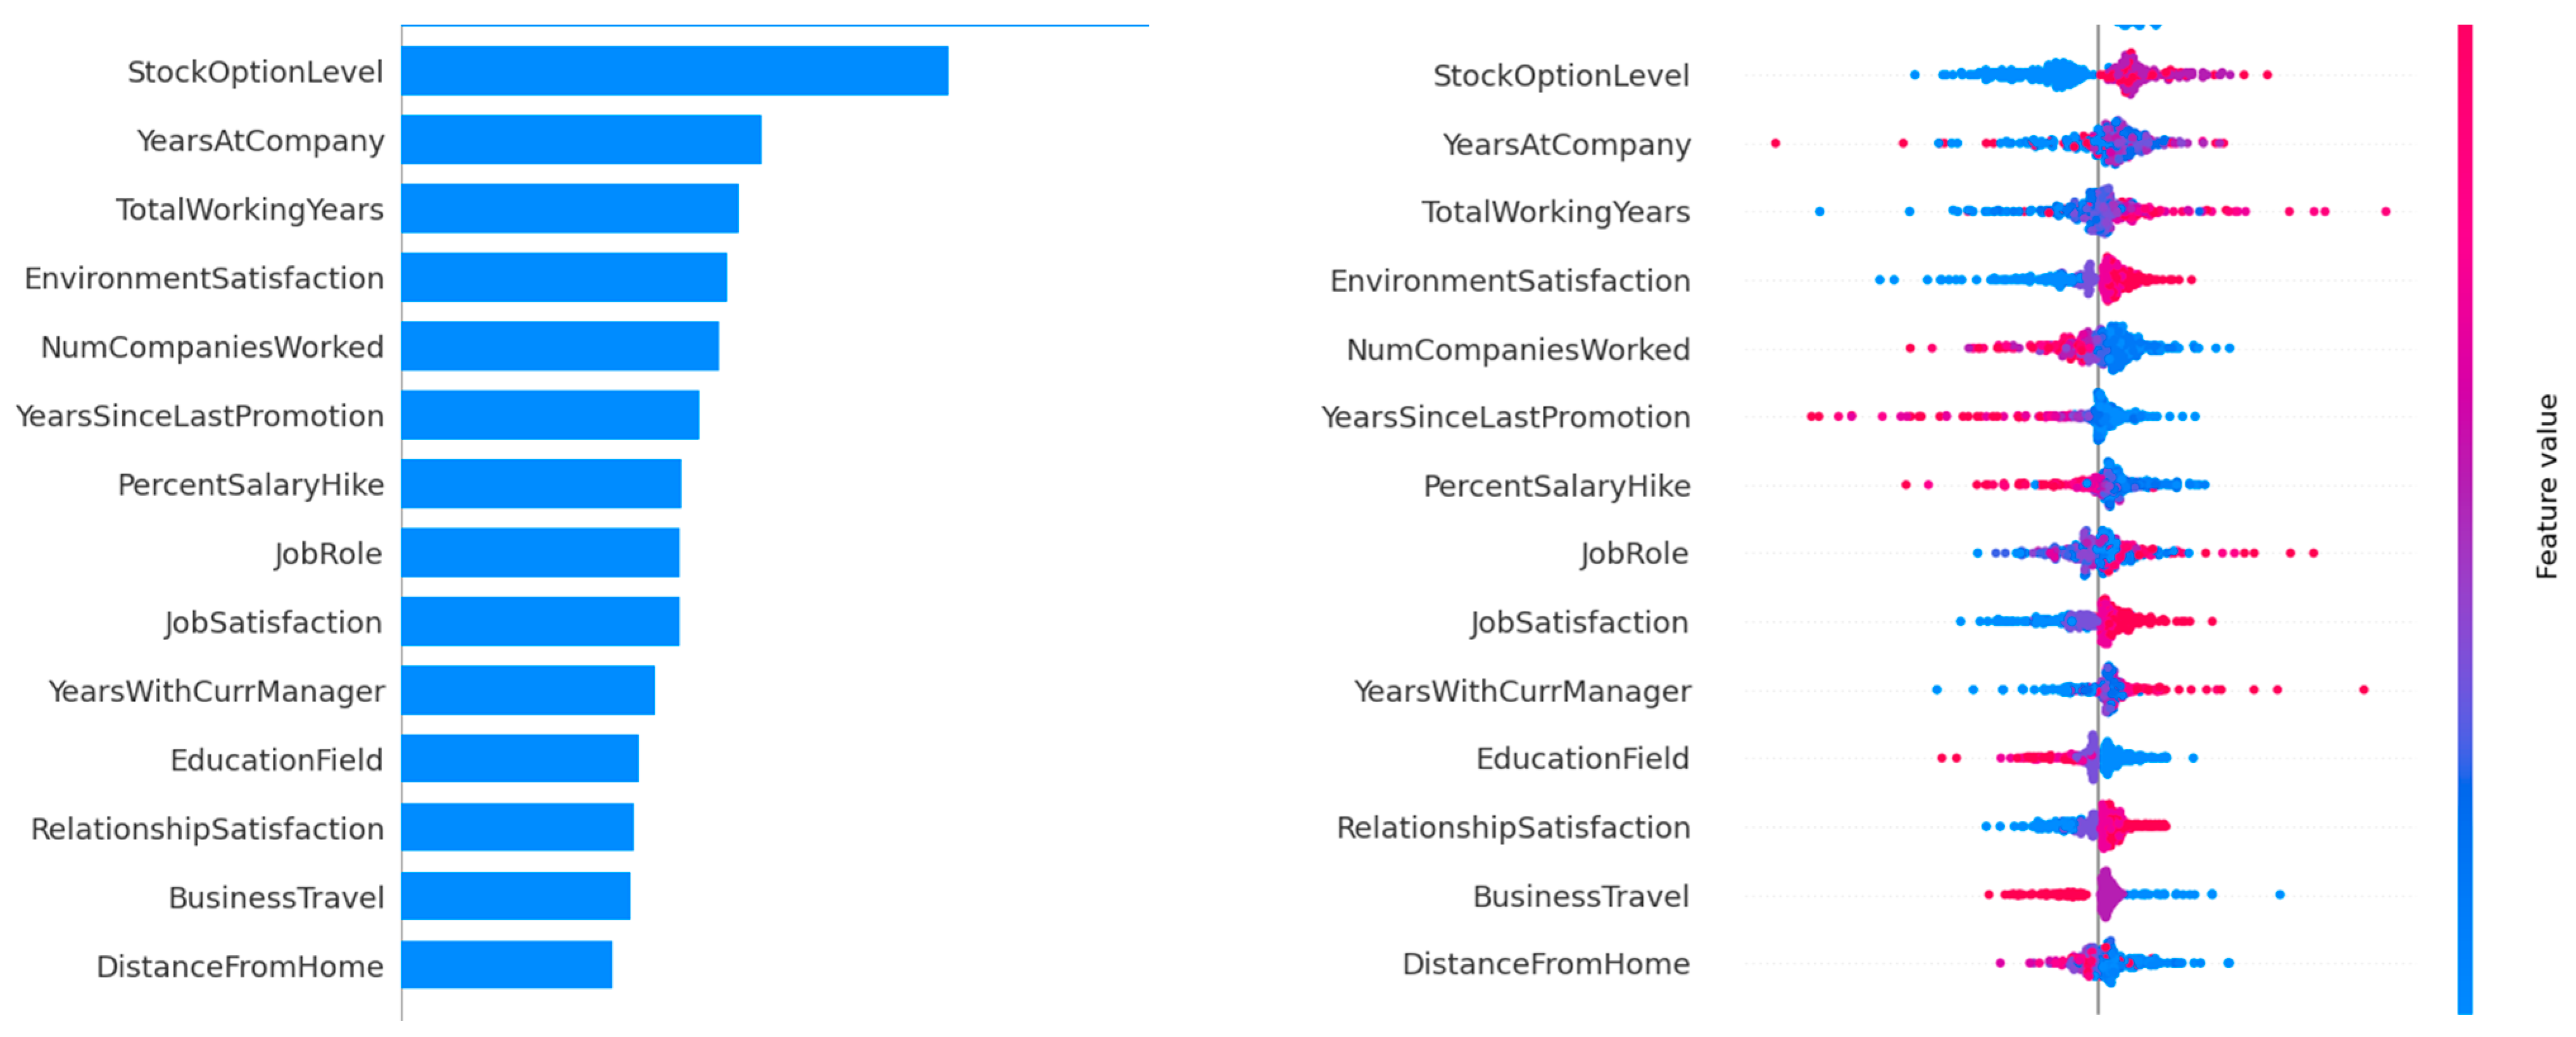Click the far-left red dot in the YearsAtCompany row

tap(1775, 143)
